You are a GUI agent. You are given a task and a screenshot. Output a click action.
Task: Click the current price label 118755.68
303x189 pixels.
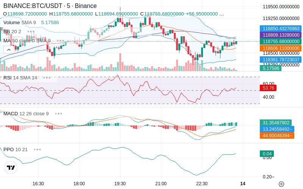point(281,42)
